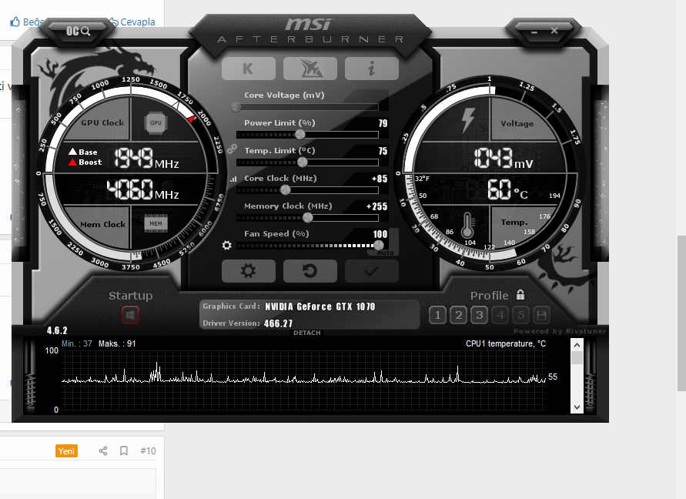Click the Driver Version 466.27 text

(x=278, y=323)
